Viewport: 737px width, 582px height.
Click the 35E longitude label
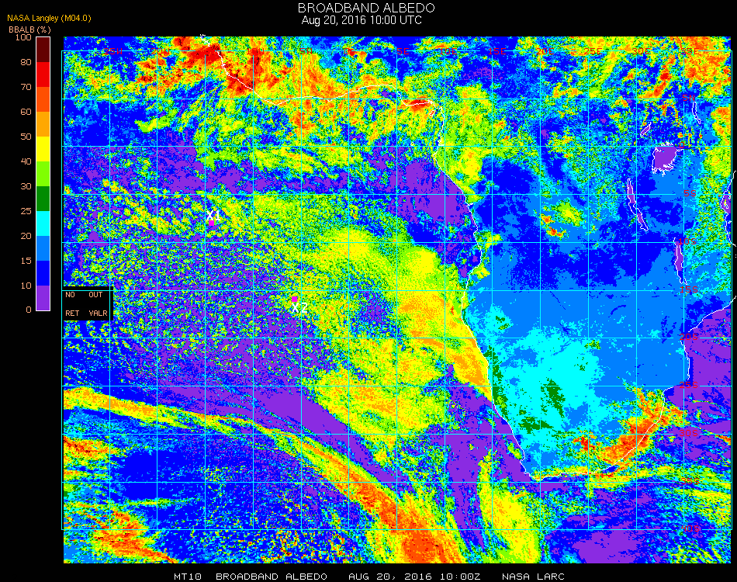coord(689,50)
